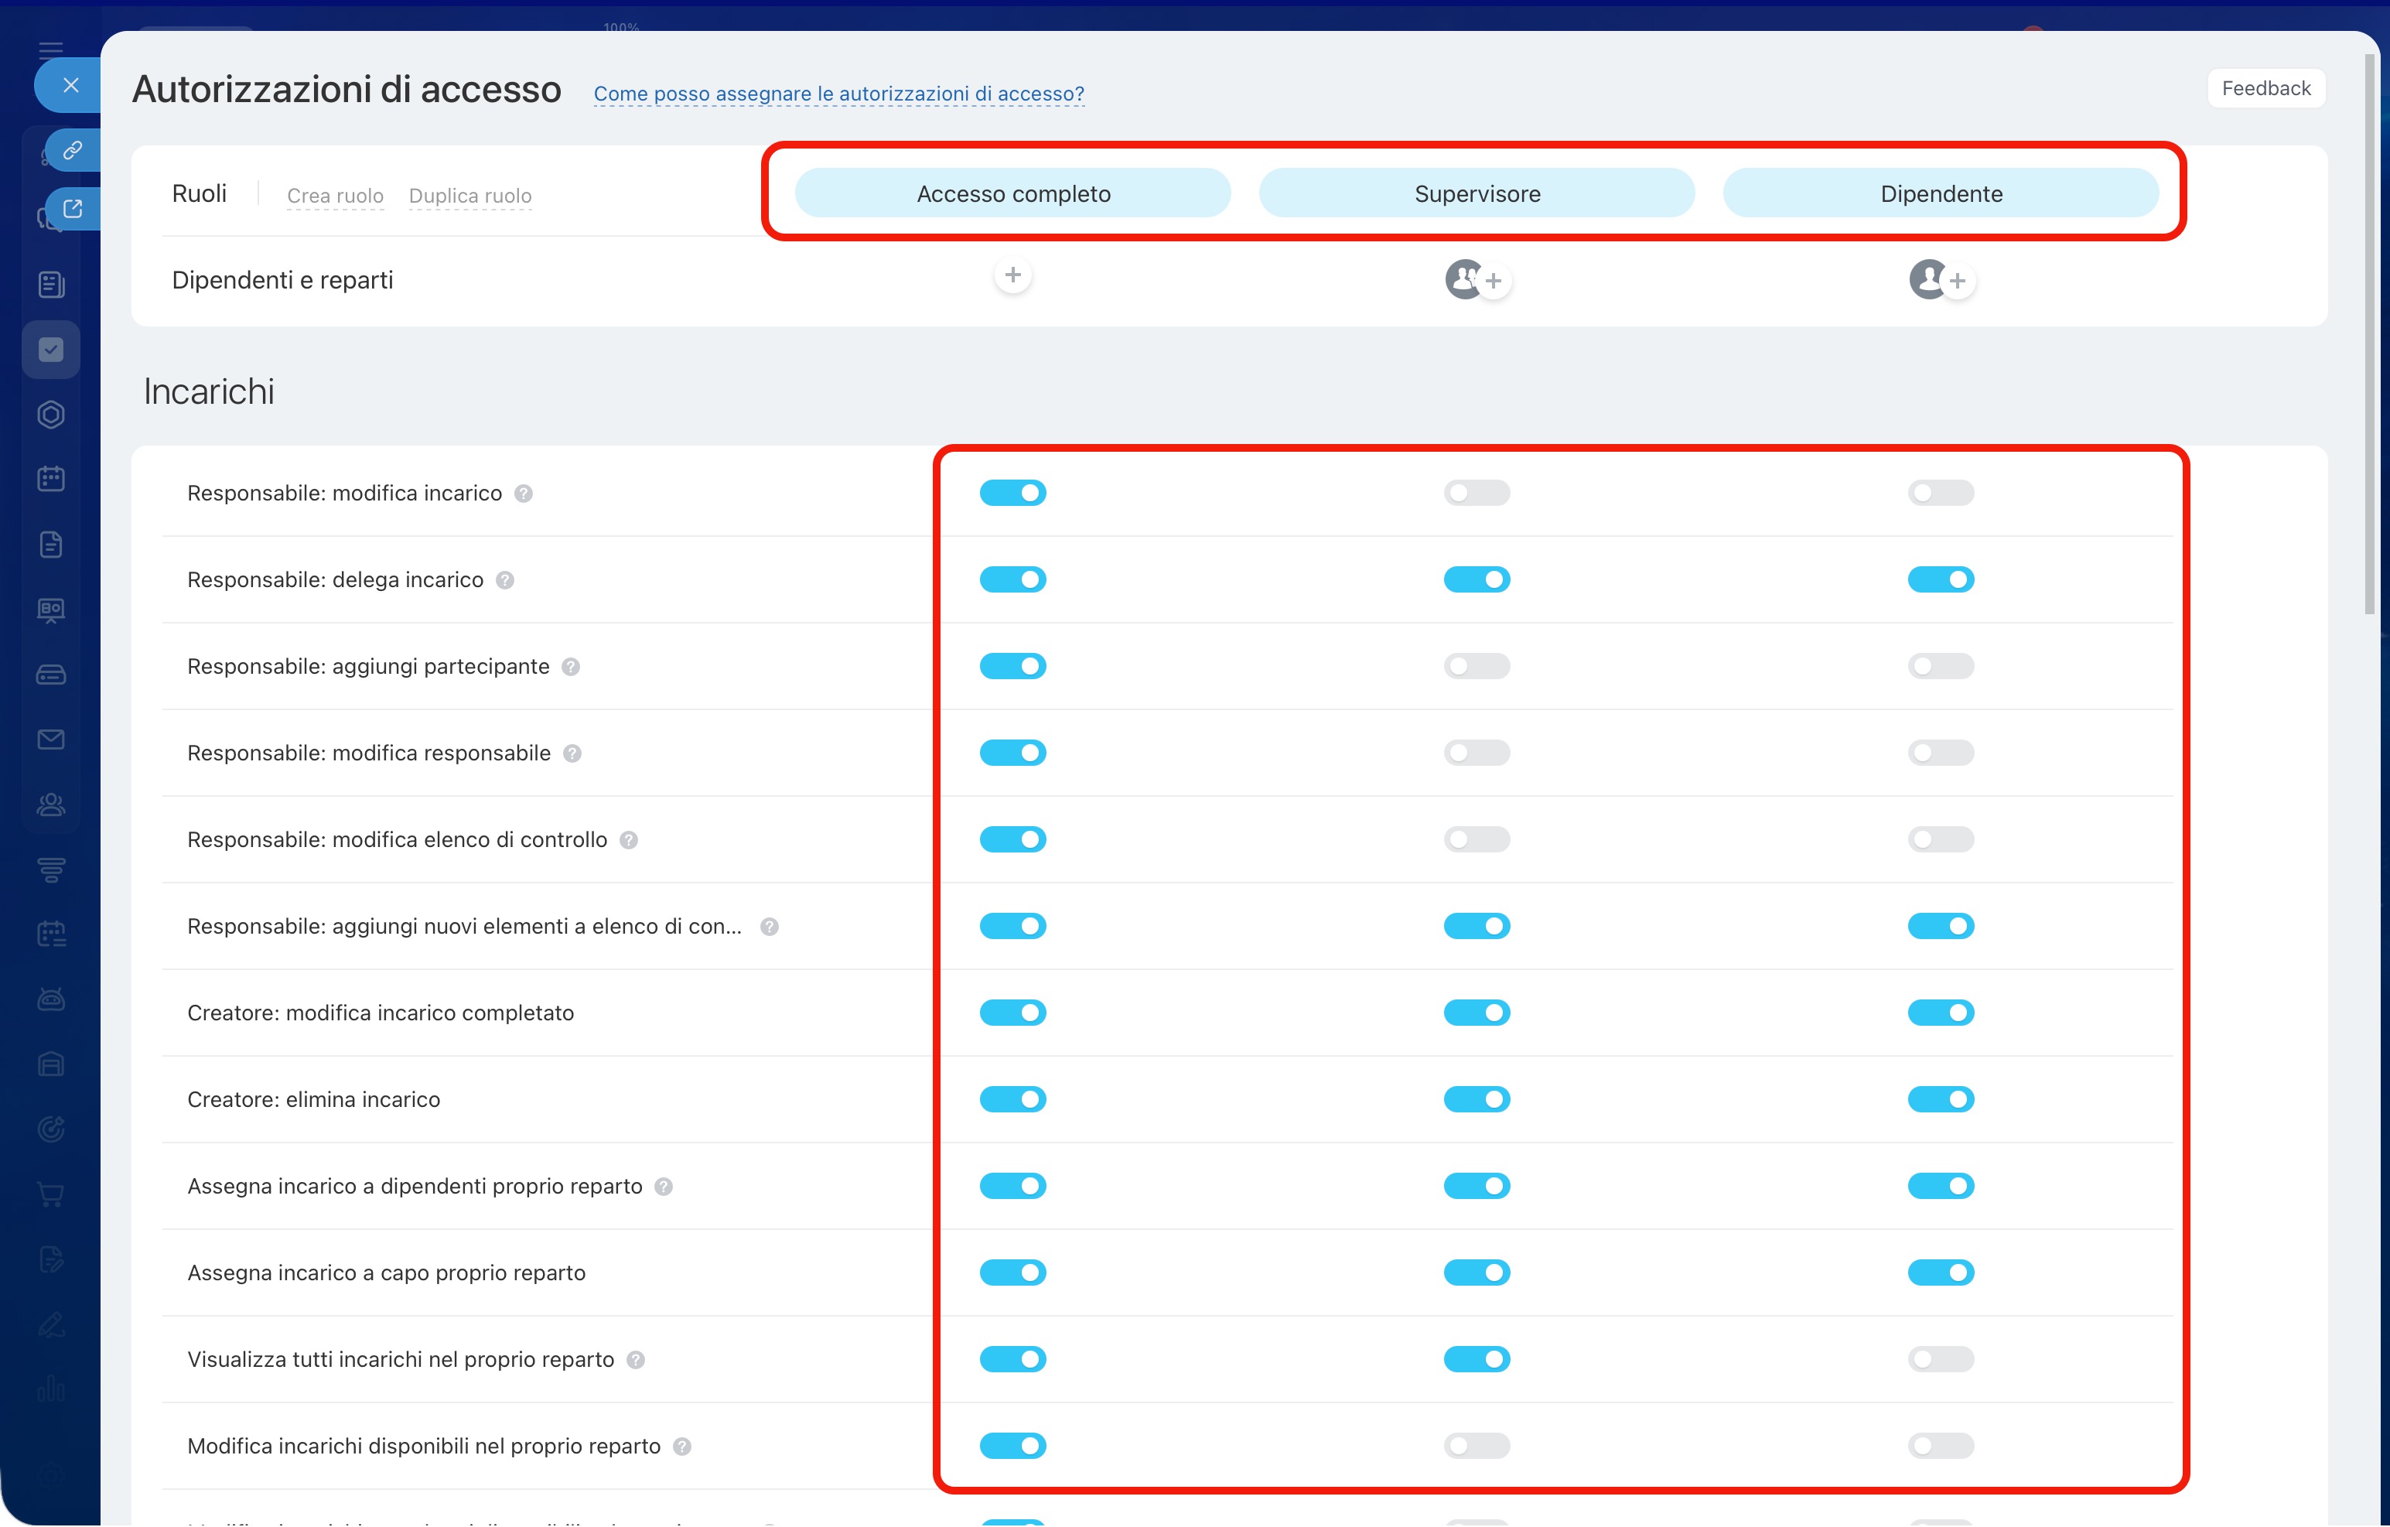Select the Dipendente role header
Image resolution: width=2390 pixels, height=1527 pixels.
pyautogui.click(x=1941, y=193)
